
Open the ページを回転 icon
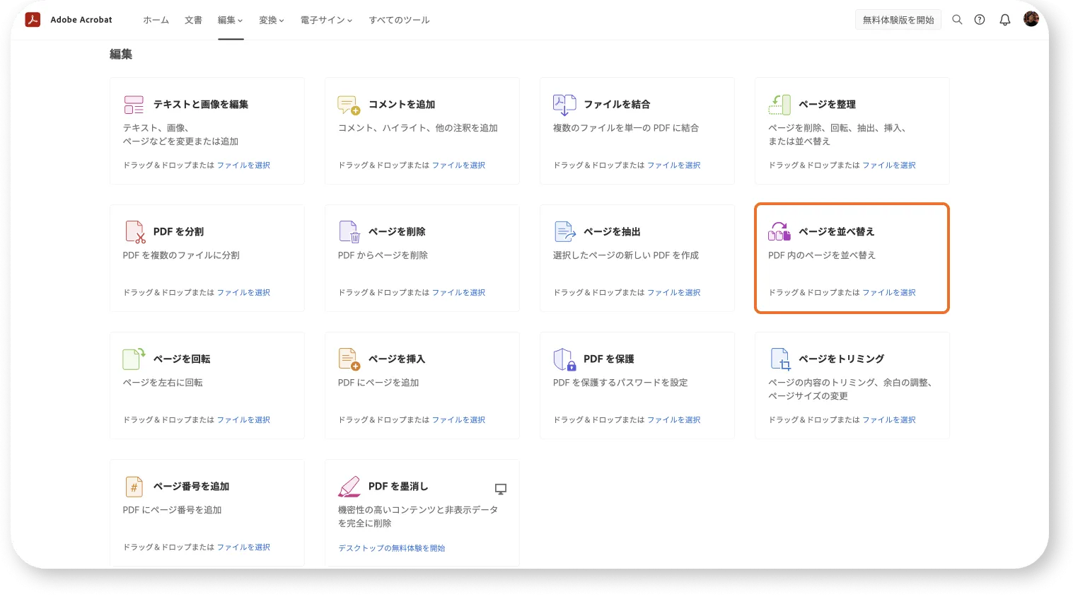point(134,359)
